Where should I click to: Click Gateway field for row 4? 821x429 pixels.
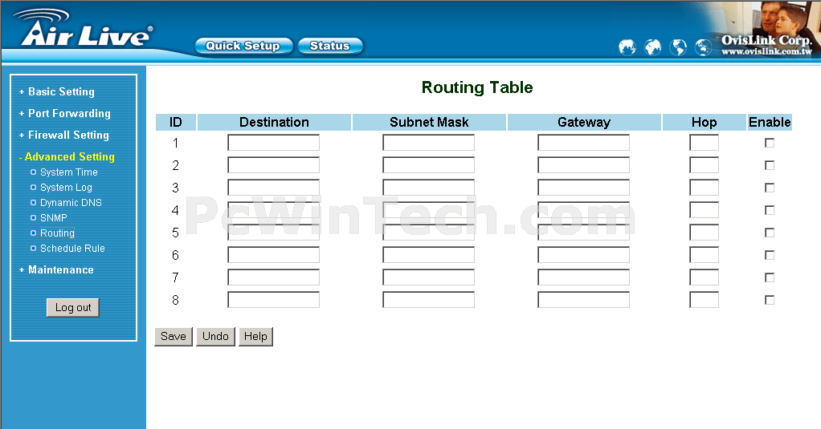[x=583, y=210]
